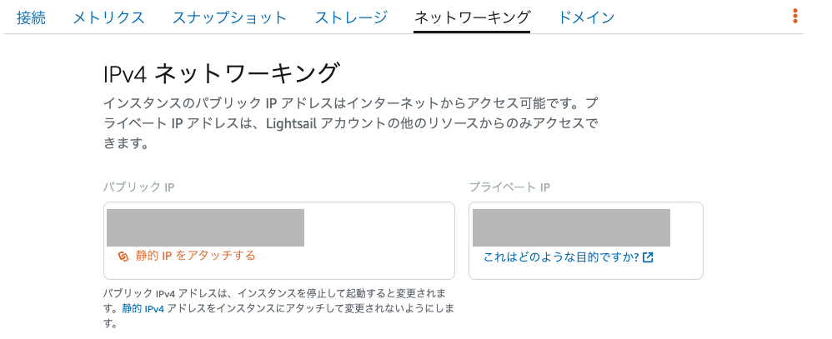Click the external link icon after これはどのような目的ですか?
The width and height of the screenshot is (832, 339).
coord(648,257)
